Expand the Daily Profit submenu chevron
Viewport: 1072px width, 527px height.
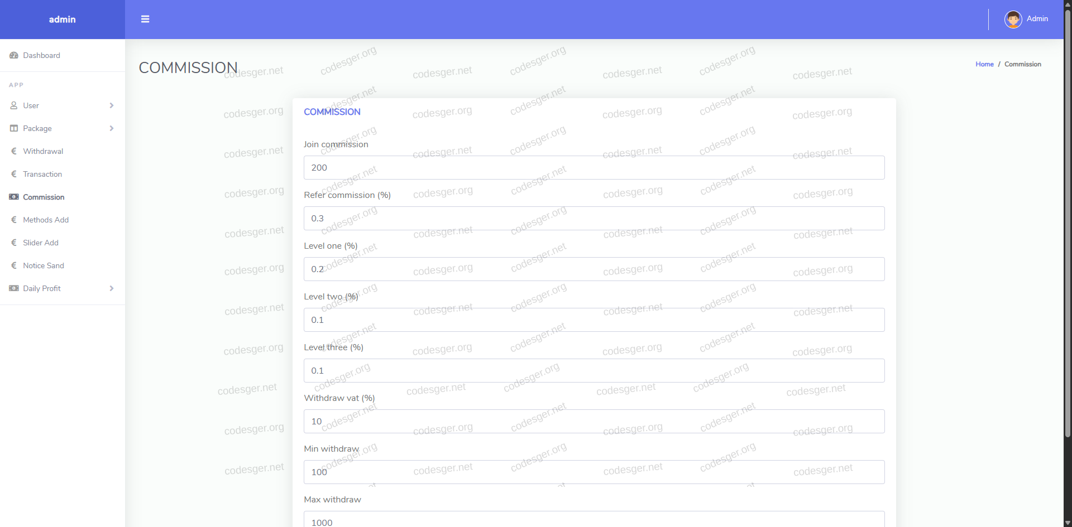coord(112,288)
